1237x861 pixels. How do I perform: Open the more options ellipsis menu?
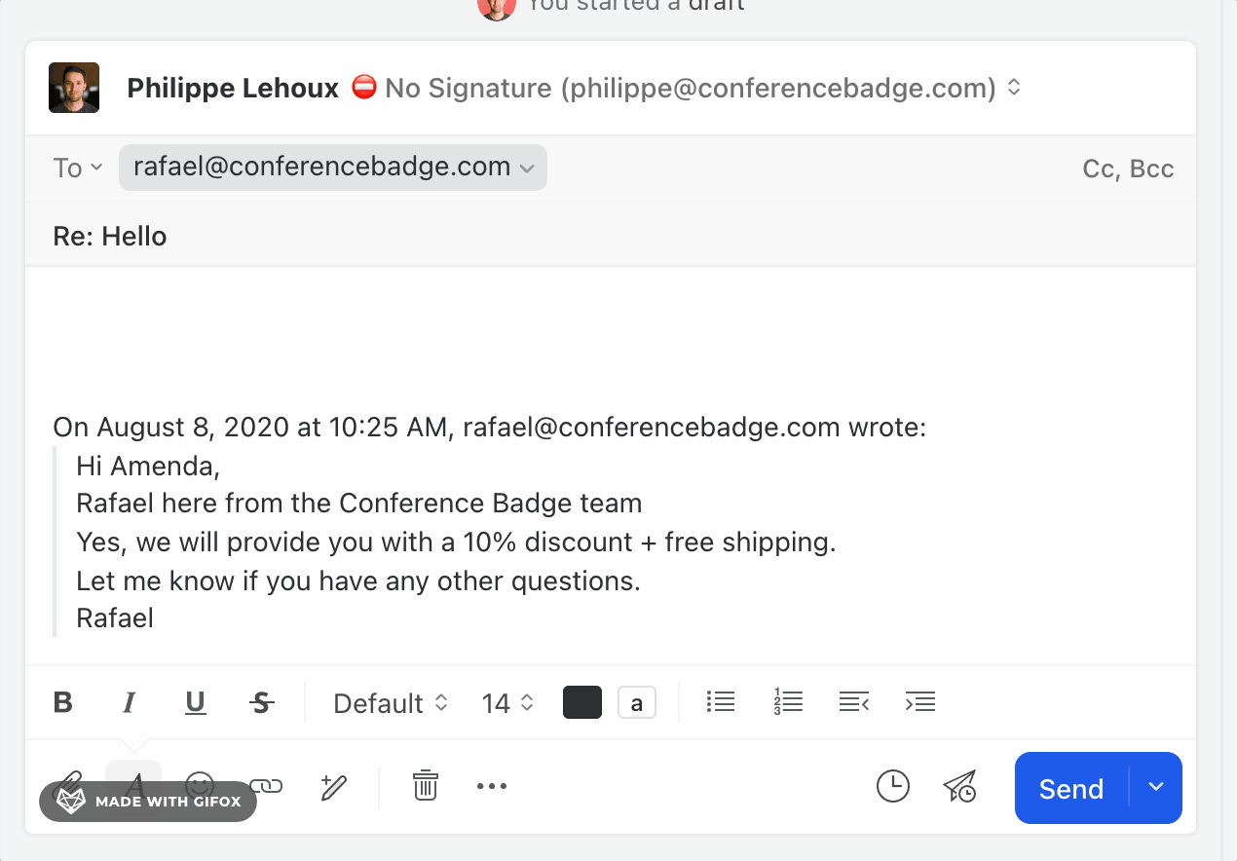492,786
